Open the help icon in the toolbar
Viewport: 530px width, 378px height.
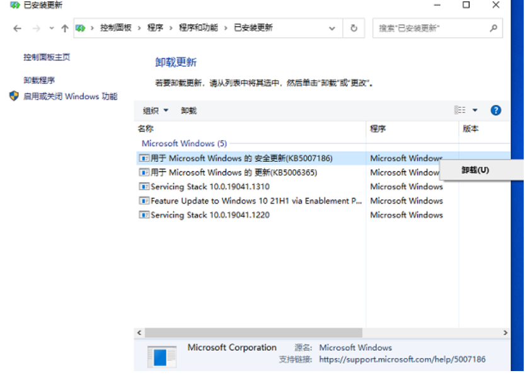click(x=496, y=110)
